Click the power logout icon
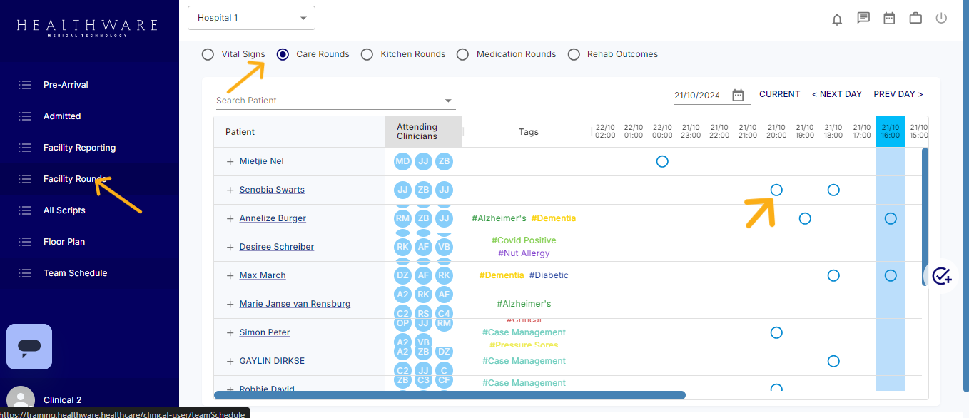 [941, 19]
